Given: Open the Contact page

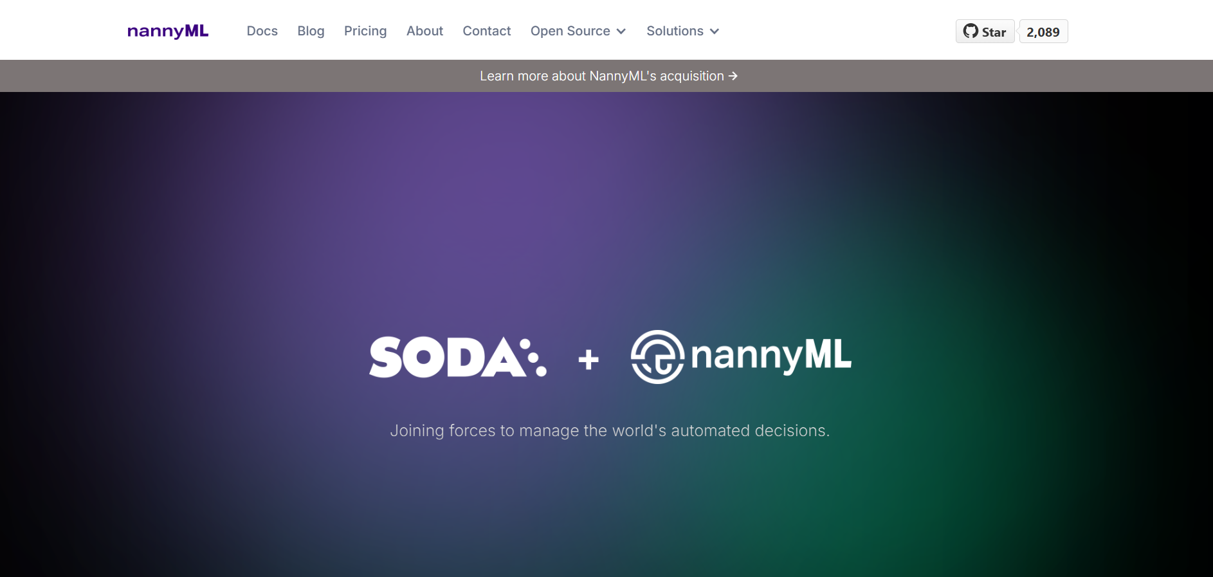Looking at the screenshot, I should coord(487,31).
